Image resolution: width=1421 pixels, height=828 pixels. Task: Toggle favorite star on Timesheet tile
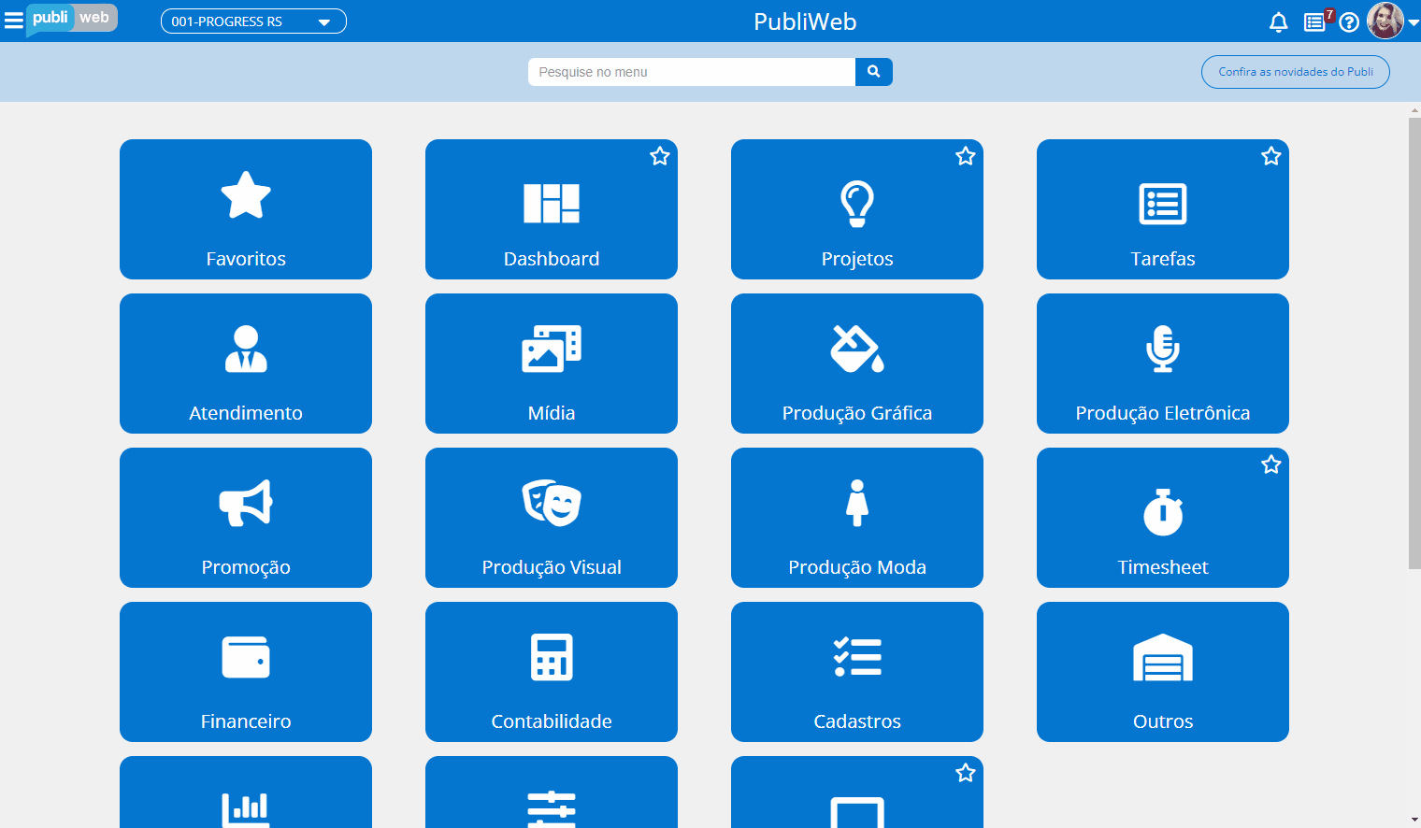(x=1271, y=464)
